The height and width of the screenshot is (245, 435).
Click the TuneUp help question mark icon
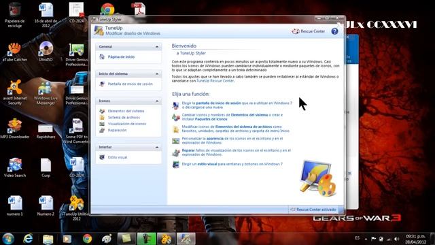pos(334,31)
